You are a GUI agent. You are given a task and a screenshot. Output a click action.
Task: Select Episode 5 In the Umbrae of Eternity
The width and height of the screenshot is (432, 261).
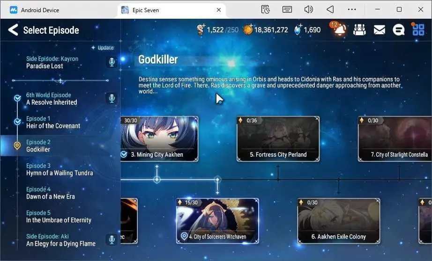pos(60,217)
